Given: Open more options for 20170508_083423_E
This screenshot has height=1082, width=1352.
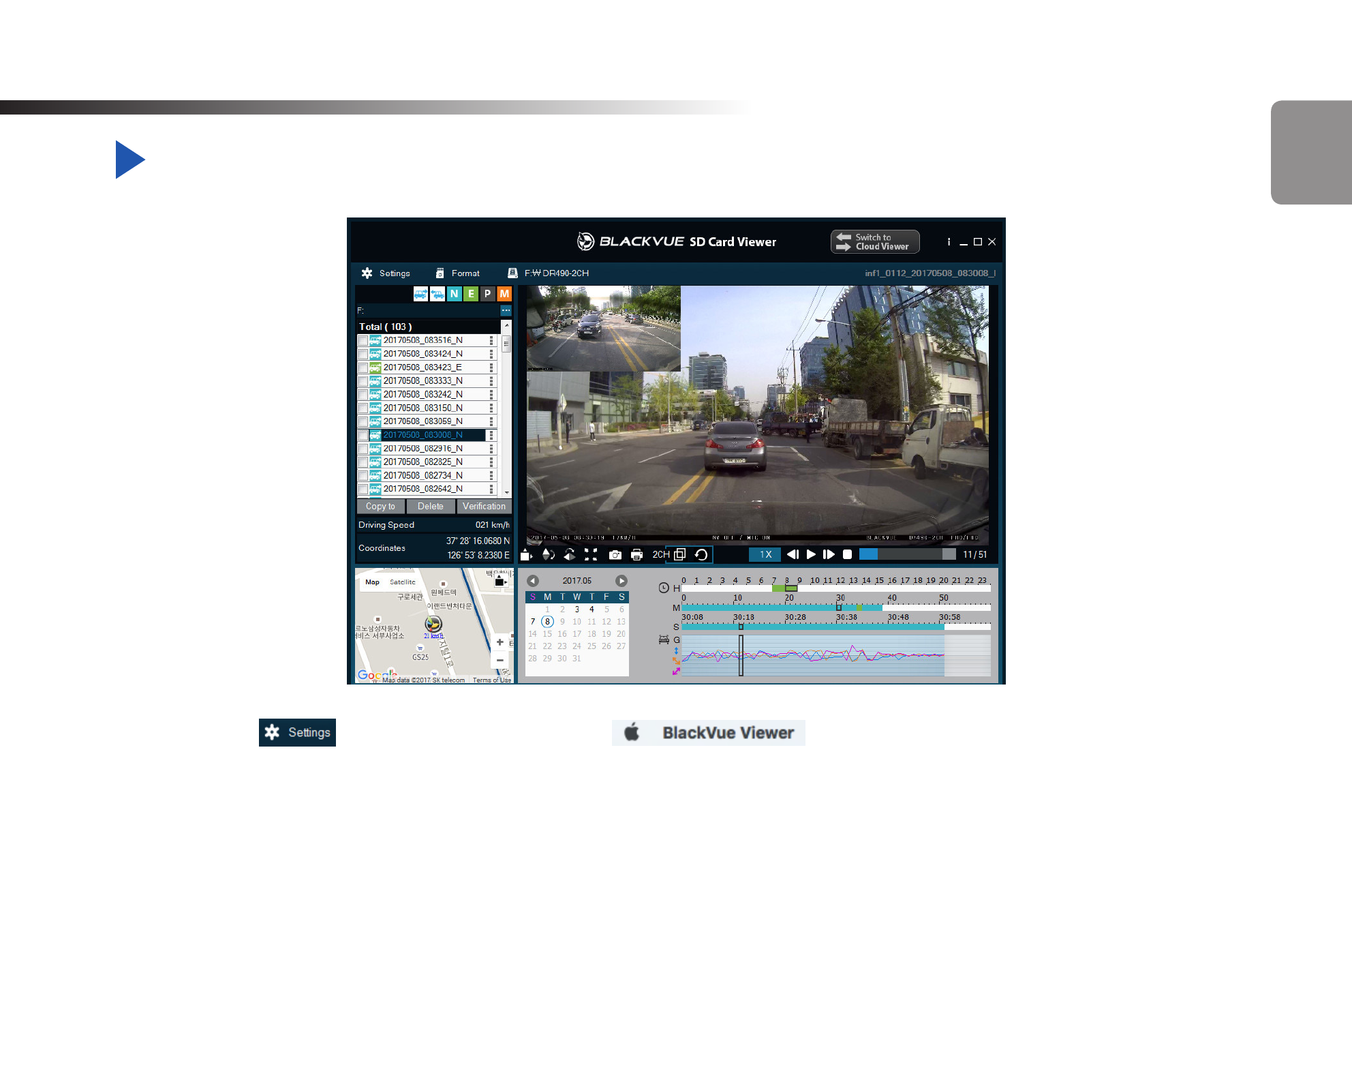Looking at the screenshot, I should pos(491,367).
